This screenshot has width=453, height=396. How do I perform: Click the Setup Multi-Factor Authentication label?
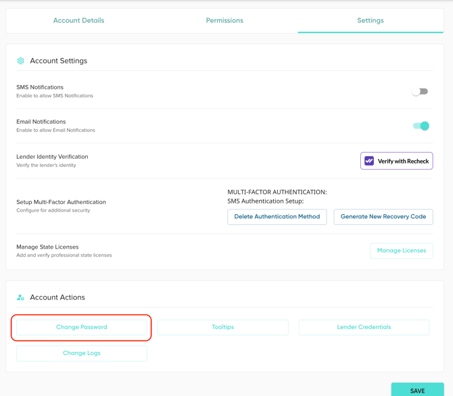[x=61, y=202]
